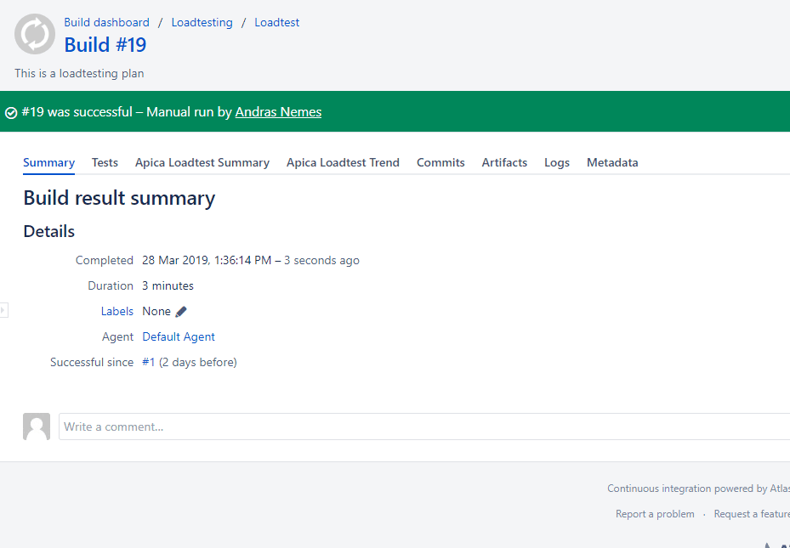Open the Summary tab

[x=48, y=162]
